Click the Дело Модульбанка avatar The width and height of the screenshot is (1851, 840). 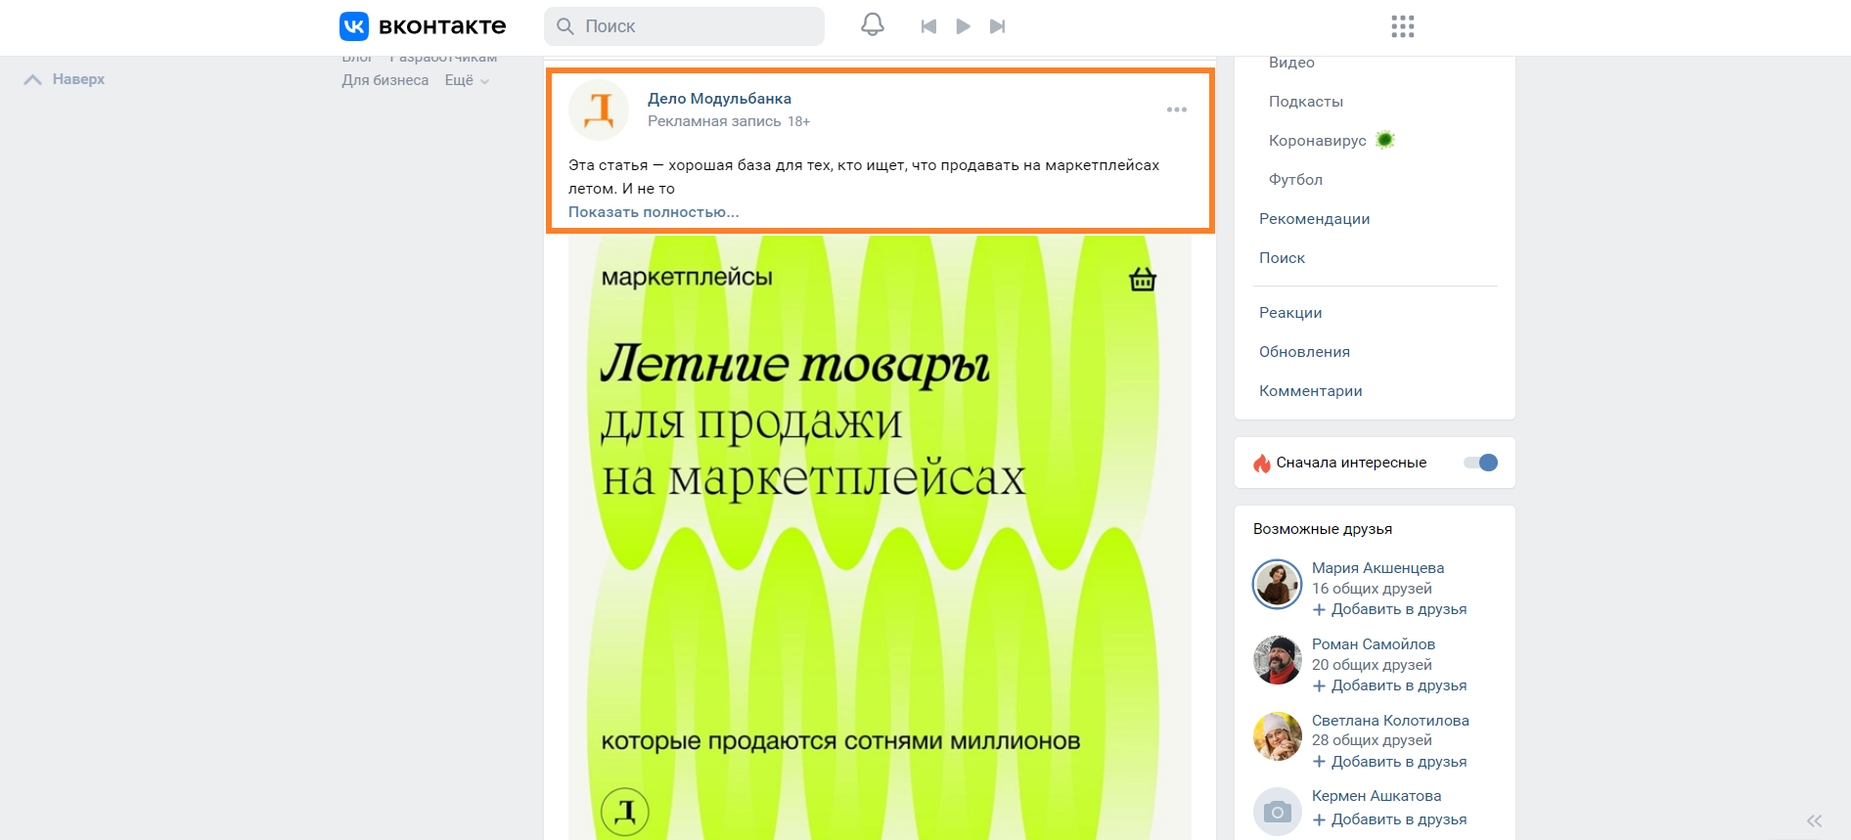pos(599,110)
